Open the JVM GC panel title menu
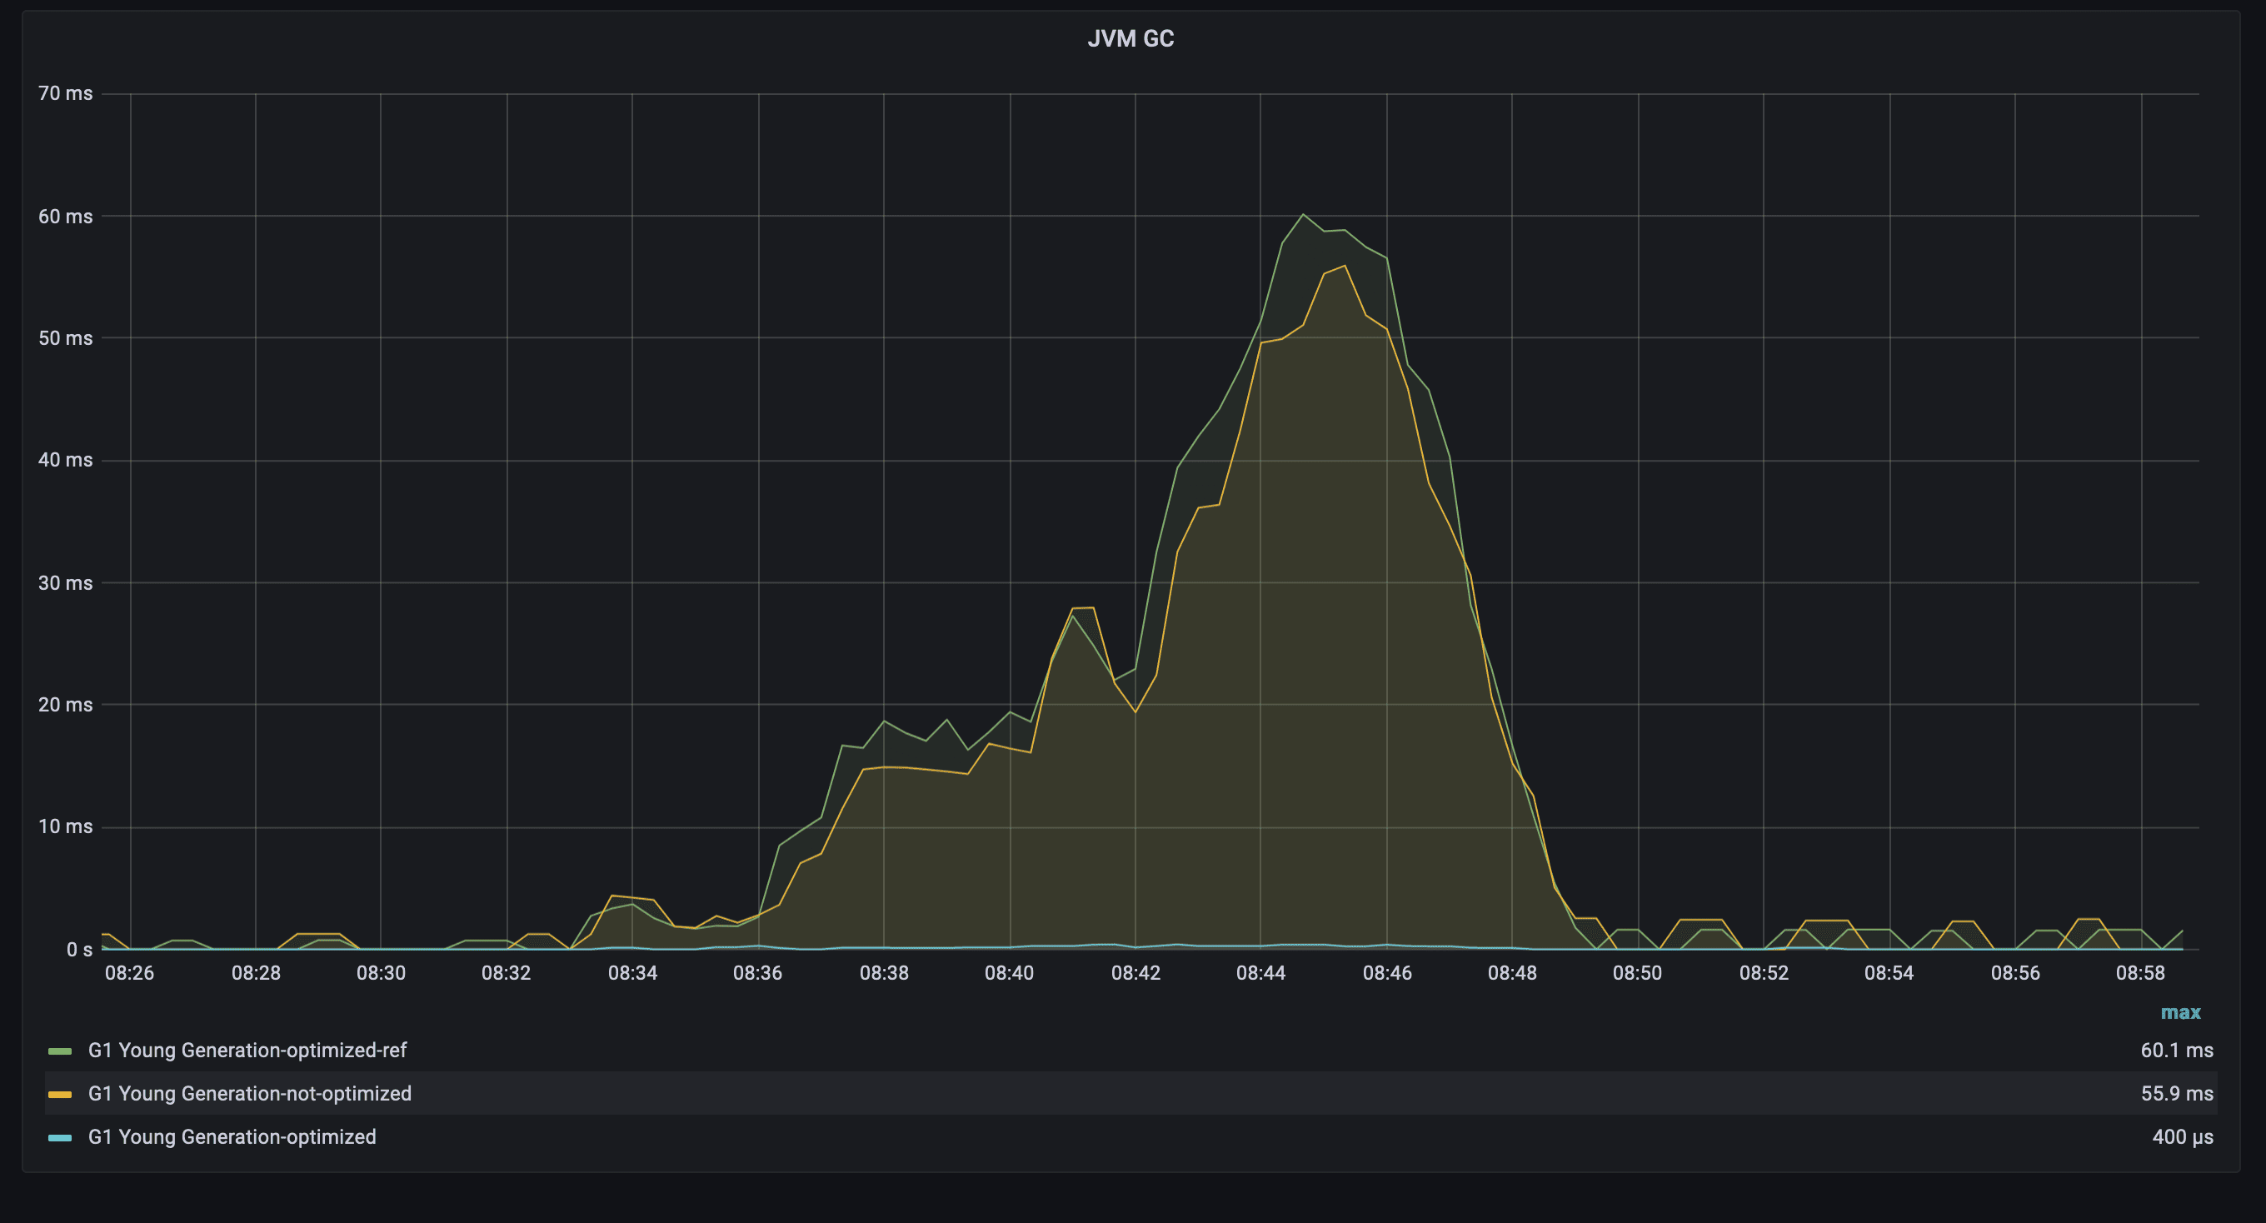 [1131, 38]
